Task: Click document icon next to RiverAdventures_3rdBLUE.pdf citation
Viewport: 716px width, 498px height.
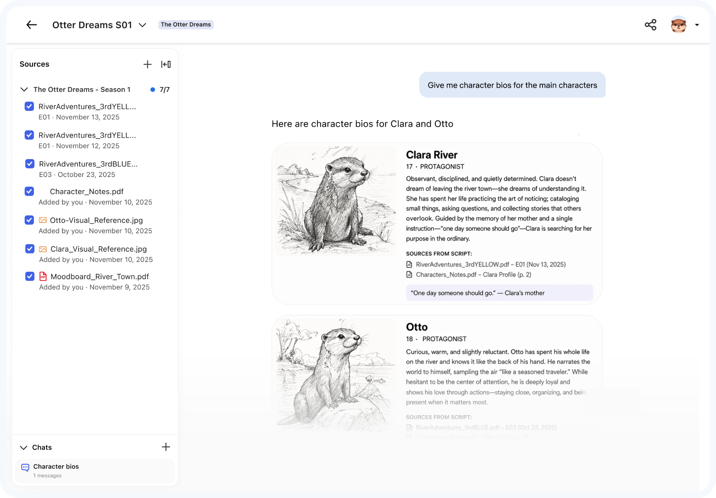Action: coord(409,427)
